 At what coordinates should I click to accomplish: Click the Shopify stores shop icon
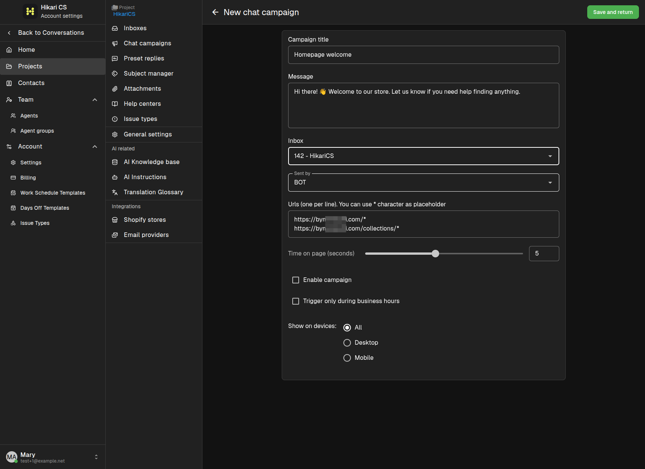tap(115, 220)
